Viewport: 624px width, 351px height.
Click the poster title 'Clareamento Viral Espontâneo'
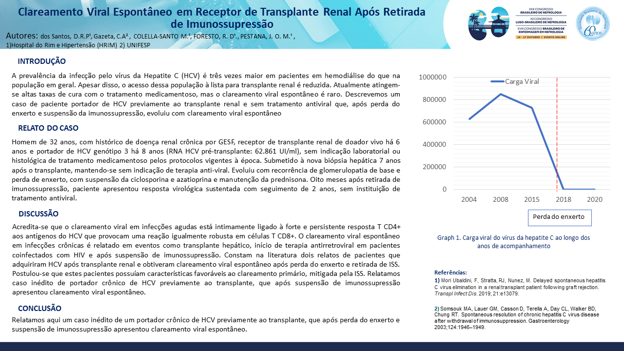pyautogui.click(x=221, y=18)
